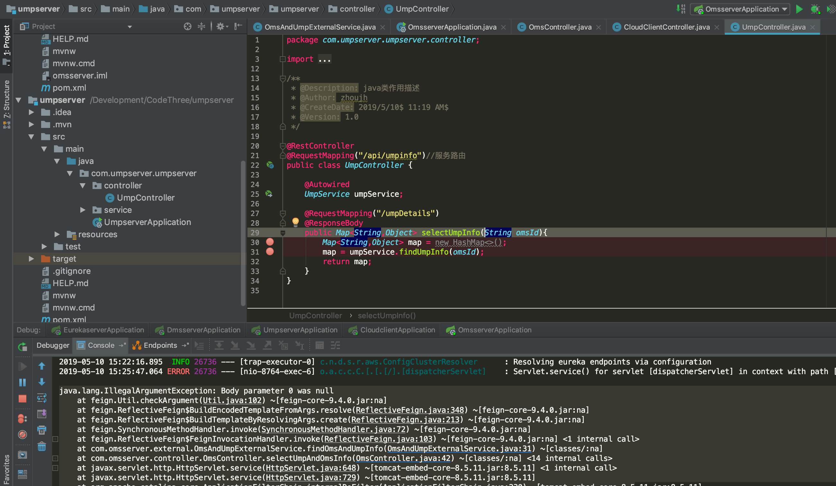Expand the target folder
This screenshot has width=836, height=486.
(31, 259)
